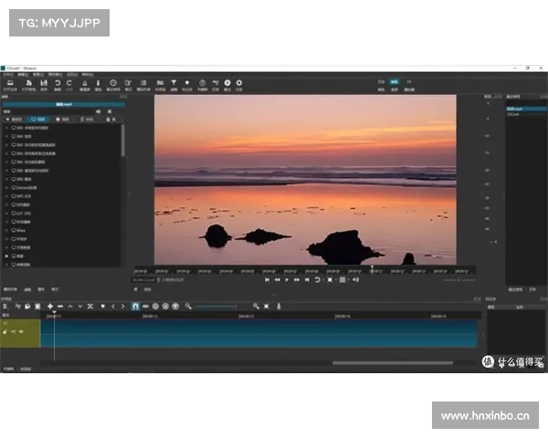Click the Open File toolbar icon

9,83
